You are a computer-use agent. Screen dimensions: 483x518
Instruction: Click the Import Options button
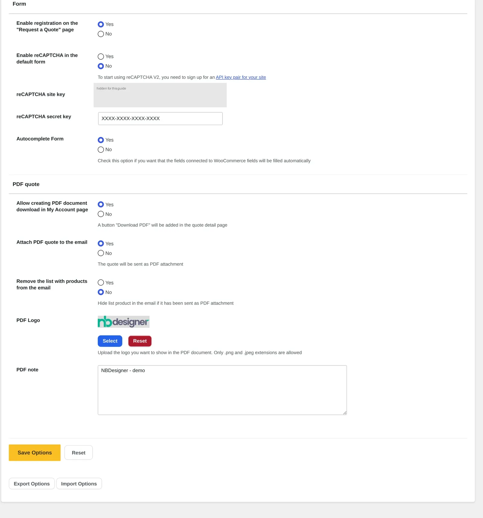pyautogui.click(x=79, y=484)
